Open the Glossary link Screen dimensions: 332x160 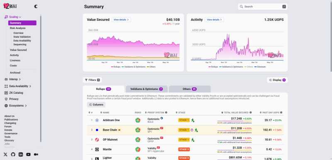(x=9, y=141)
